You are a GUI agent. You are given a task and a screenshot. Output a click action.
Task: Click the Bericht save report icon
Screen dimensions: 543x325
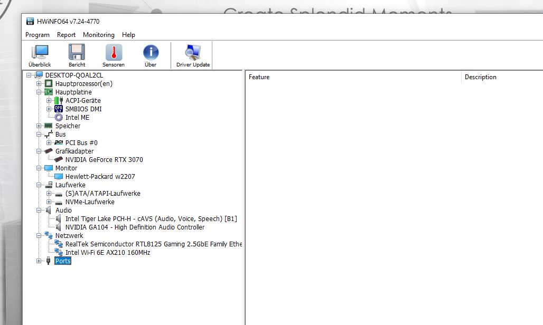pyautogui.click(x=77, y=53)
